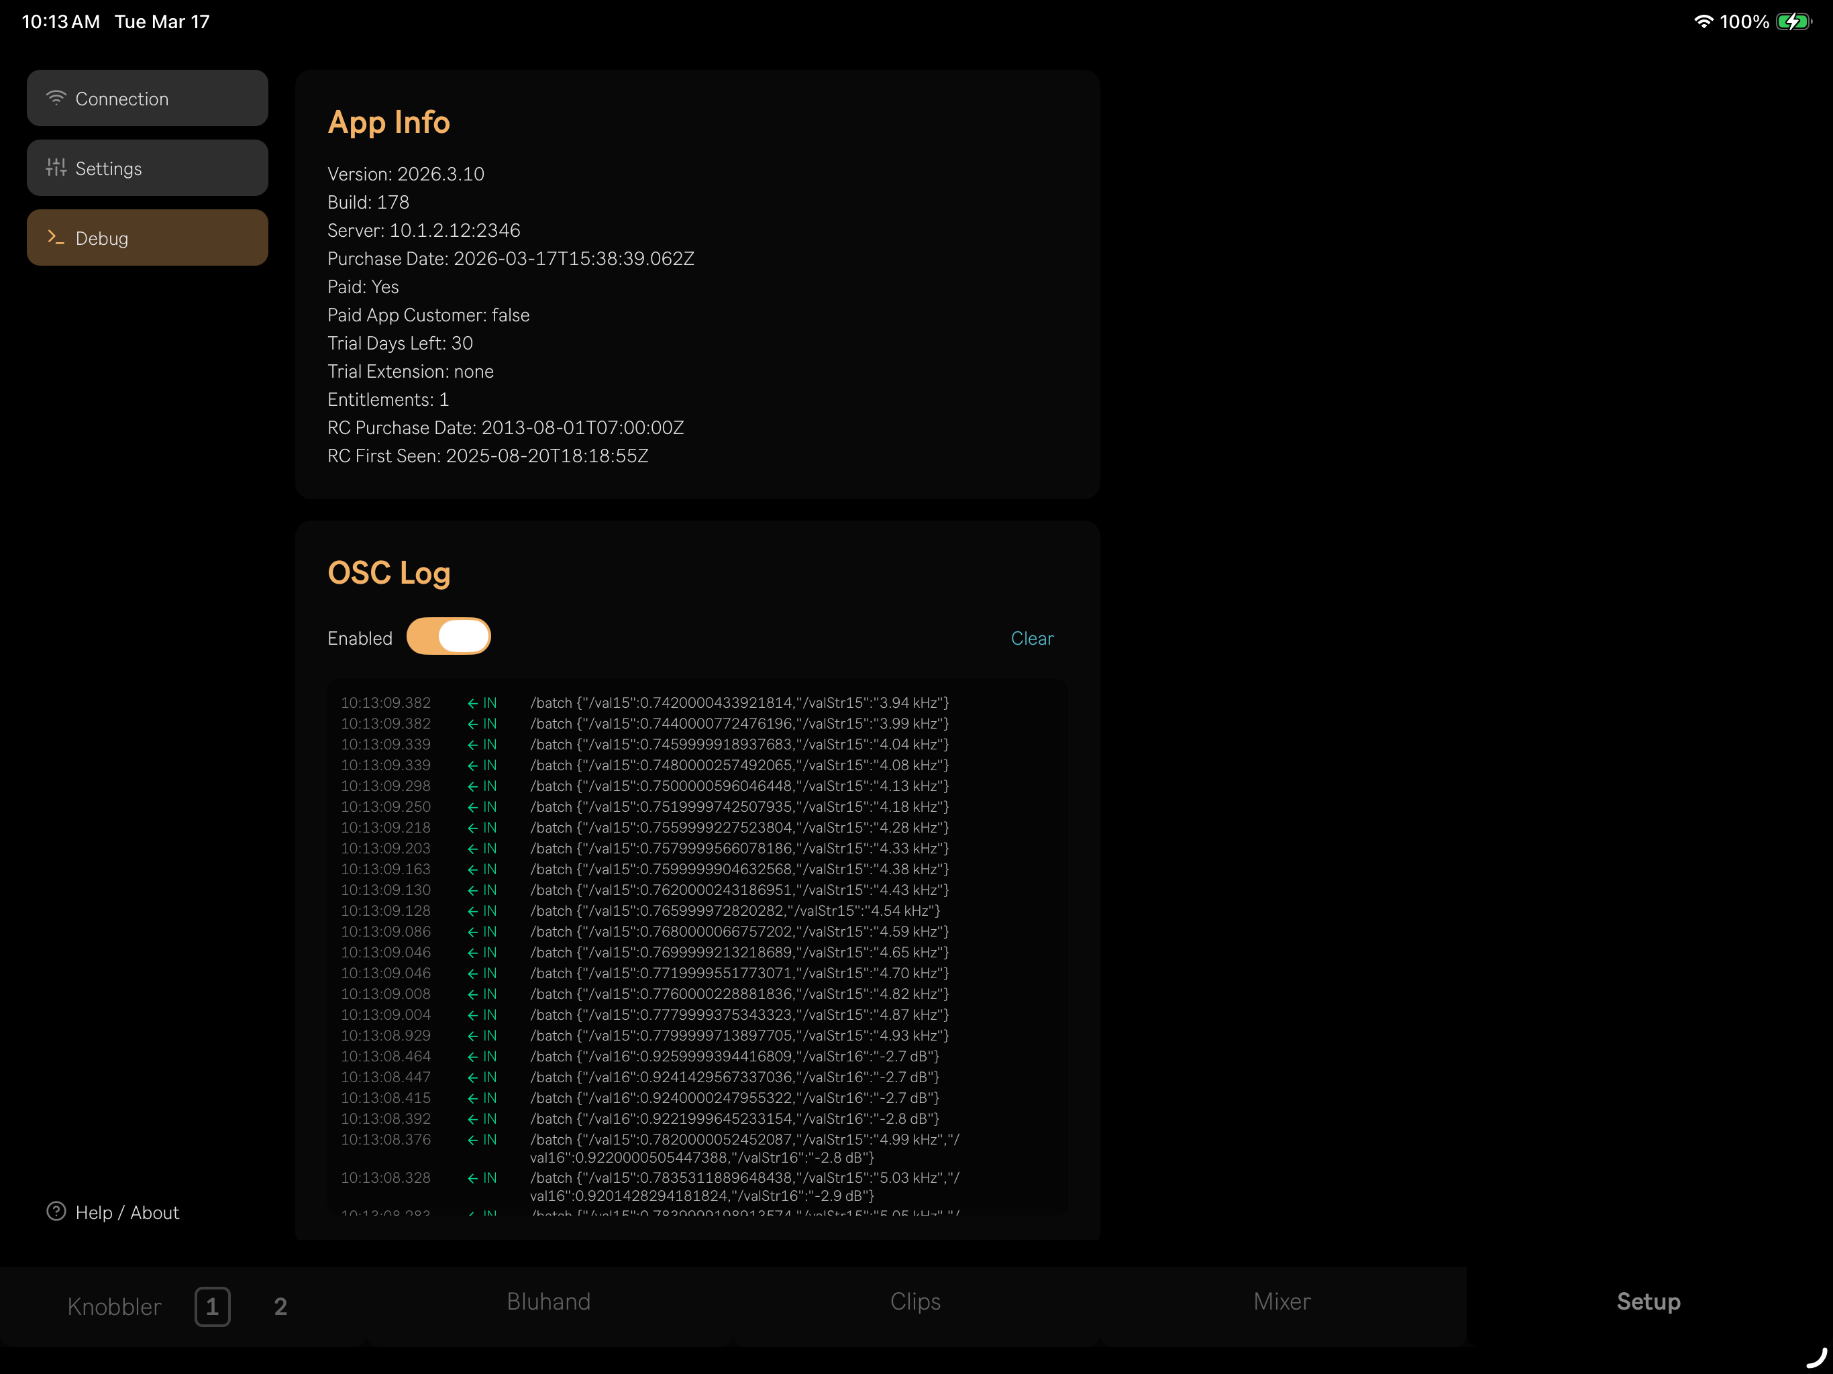Open the Mixer tab
This screenshot has height=1374, width=1833.
1281,1301
